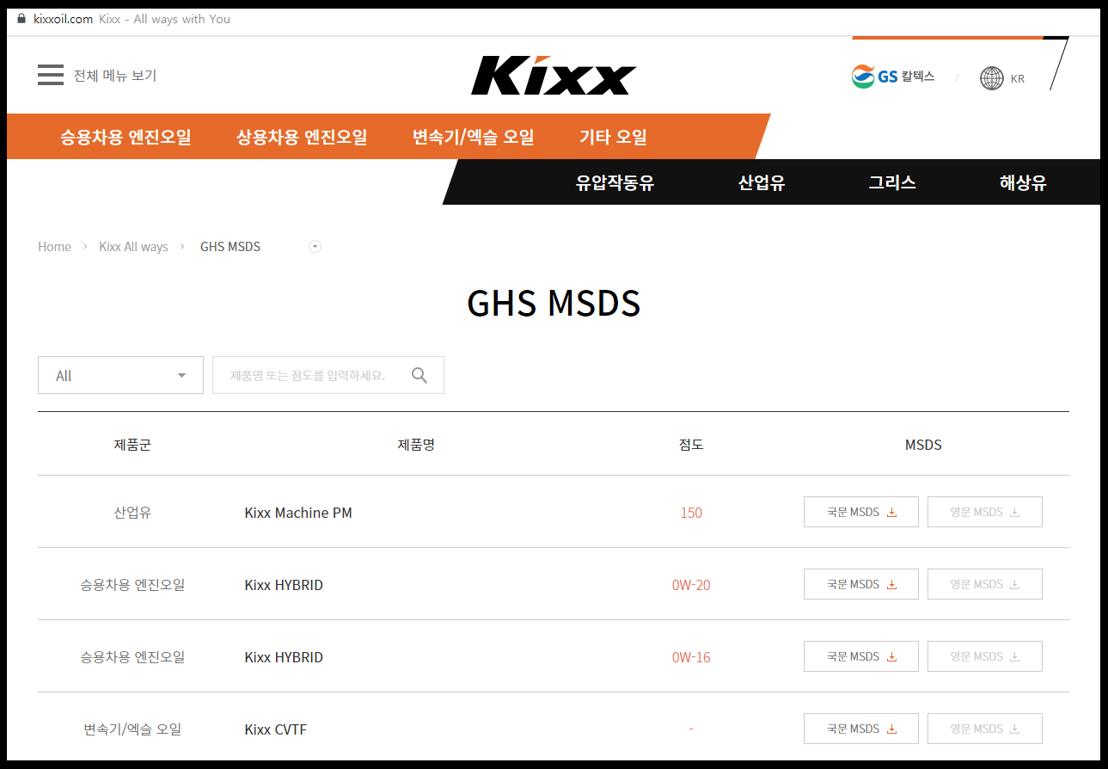Screen dimensions: 1108x769
Task: Download 영문 MSDS for Kixx HYBRID 0W-16
Action: click(985, 656)
